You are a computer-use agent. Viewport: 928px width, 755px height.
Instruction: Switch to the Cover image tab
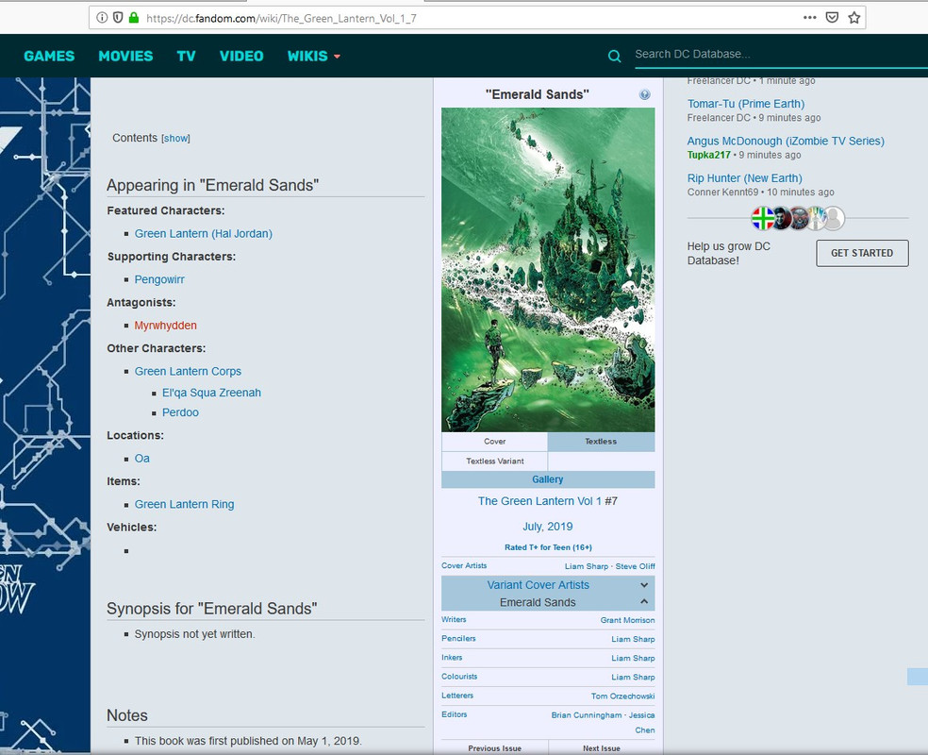tap(495, 441)
